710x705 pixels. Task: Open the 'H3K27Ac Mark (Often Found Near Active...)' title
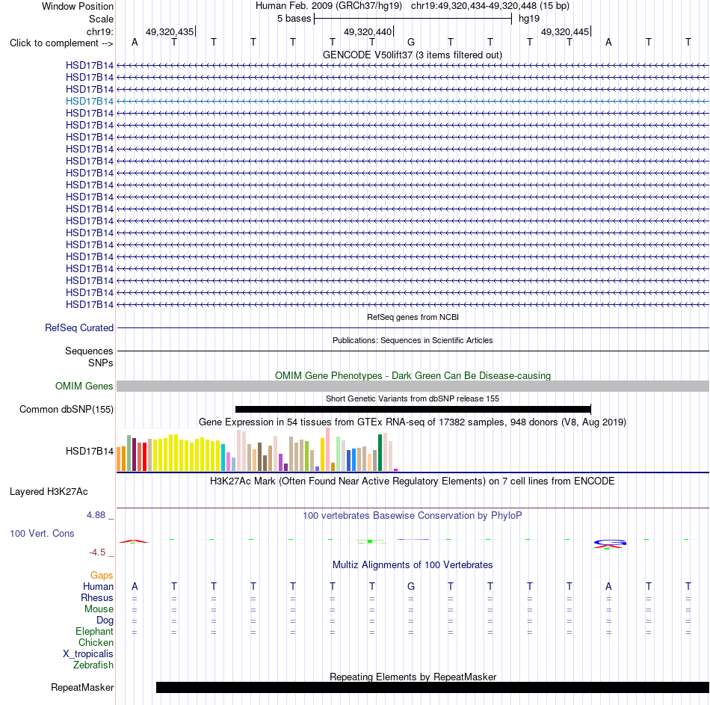coord(412,481)
